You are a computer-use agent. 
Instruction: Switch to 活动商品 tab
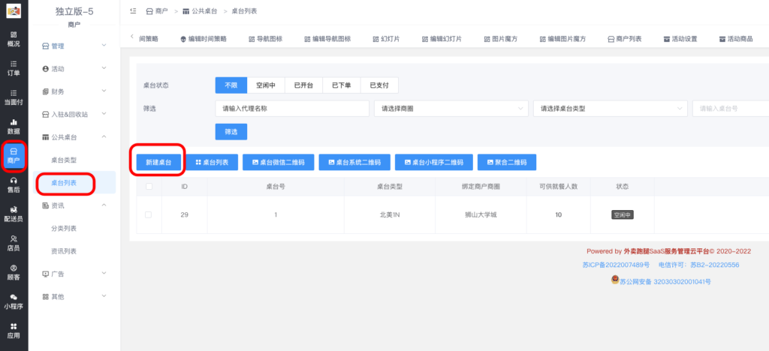pos(736,39)
